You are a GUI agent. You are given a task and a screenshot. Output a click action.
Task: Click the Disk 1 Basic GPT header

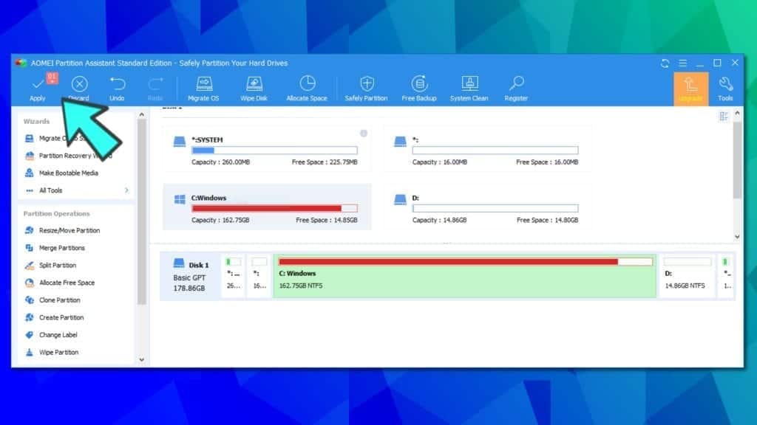coord(191,276)
